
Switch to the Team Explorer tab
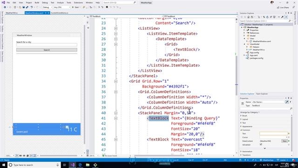pyautogui.click(x=262, y=94)
